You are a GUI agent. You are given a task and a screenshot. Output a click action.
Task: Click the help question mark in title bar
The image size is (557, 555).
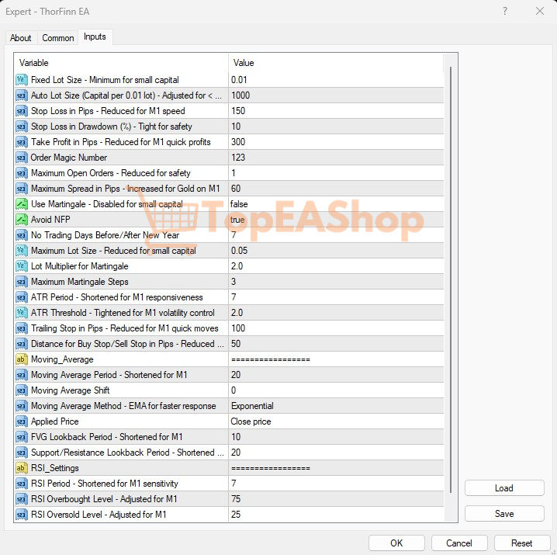point(505,11)
